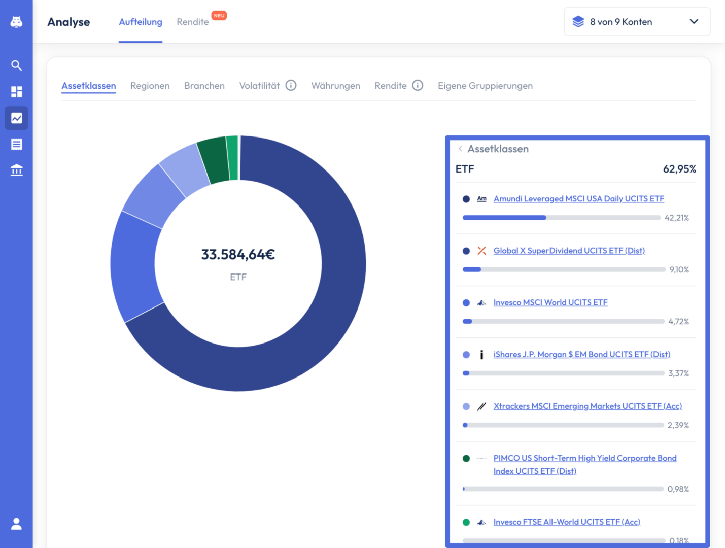
Task: Click the Invesco logo beside FTSE All-World ETF
Action: pyautogui.click(x=481, y=522)
